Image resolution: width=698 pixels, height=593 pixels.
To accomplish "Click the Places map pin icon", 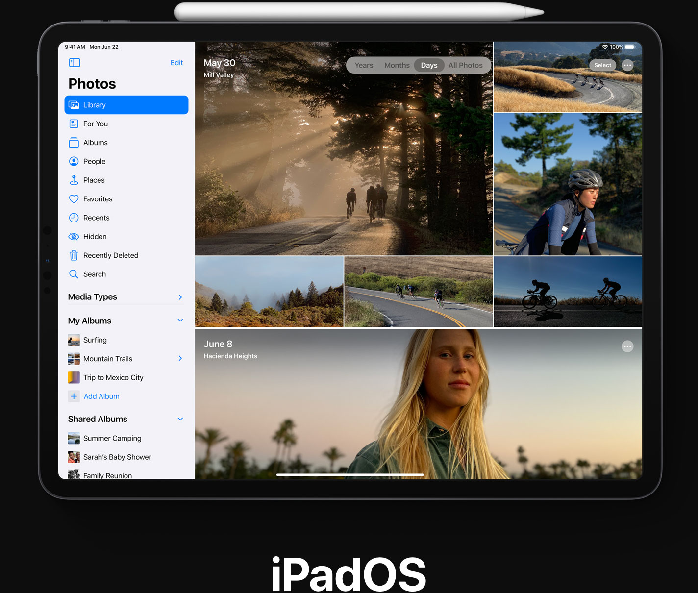I will coord(74,180).
